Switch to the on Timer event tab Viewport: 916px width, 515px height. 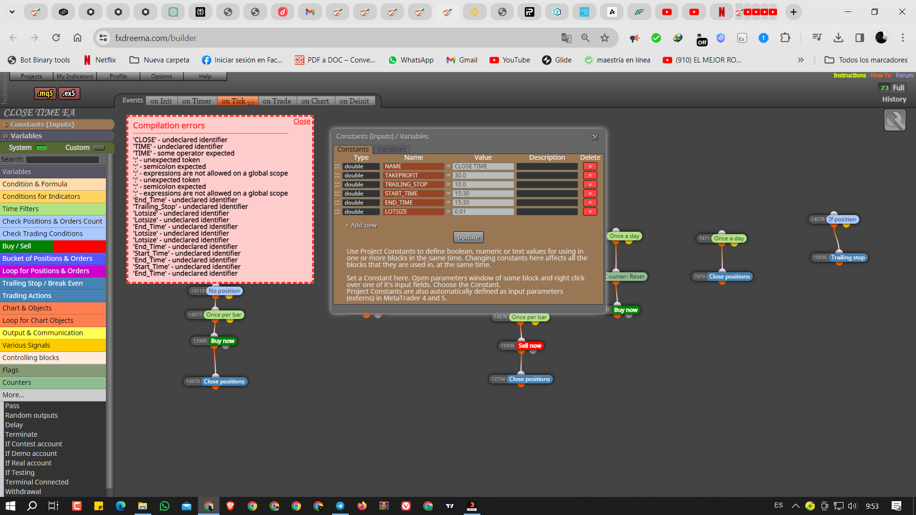point(197,101)
